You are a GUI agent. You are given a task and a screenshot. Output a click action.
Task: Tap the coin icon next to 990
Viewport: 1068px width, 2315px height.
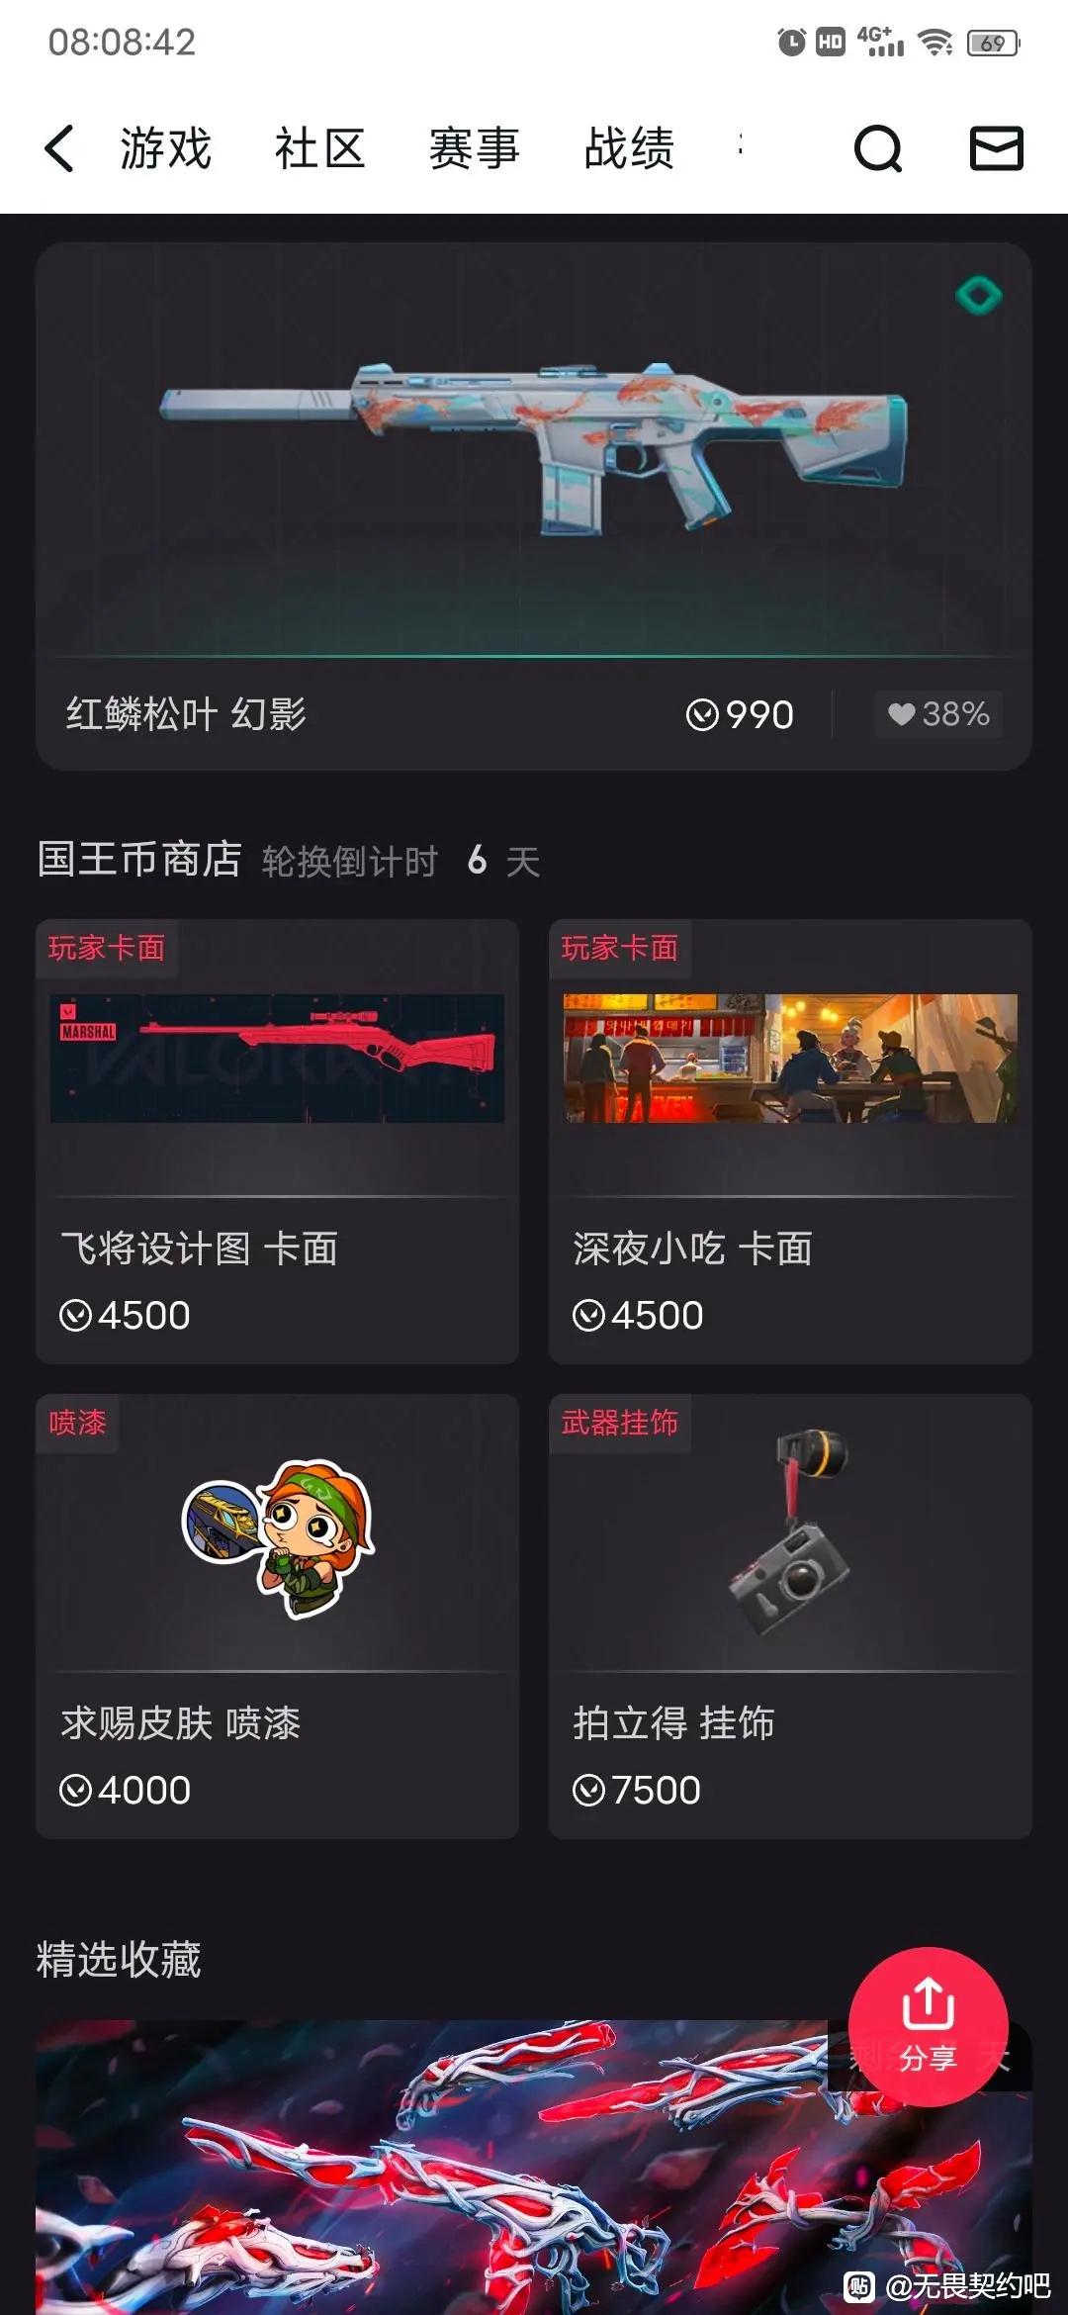[702, 714]
